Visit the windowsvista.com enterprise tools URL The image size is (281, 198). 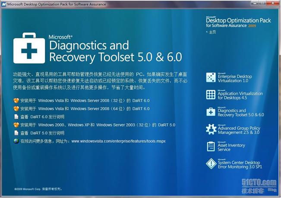coord(118,141)
